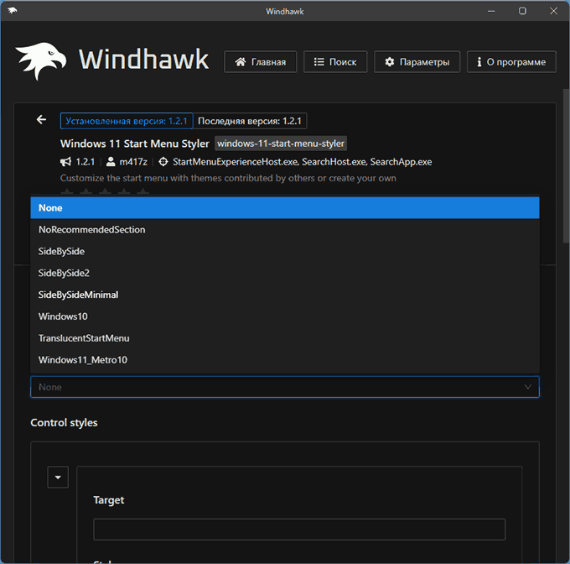Screen dimensions: 570x564
Task: Select TranslucentStartMenu theme
Action: (284, 338)
